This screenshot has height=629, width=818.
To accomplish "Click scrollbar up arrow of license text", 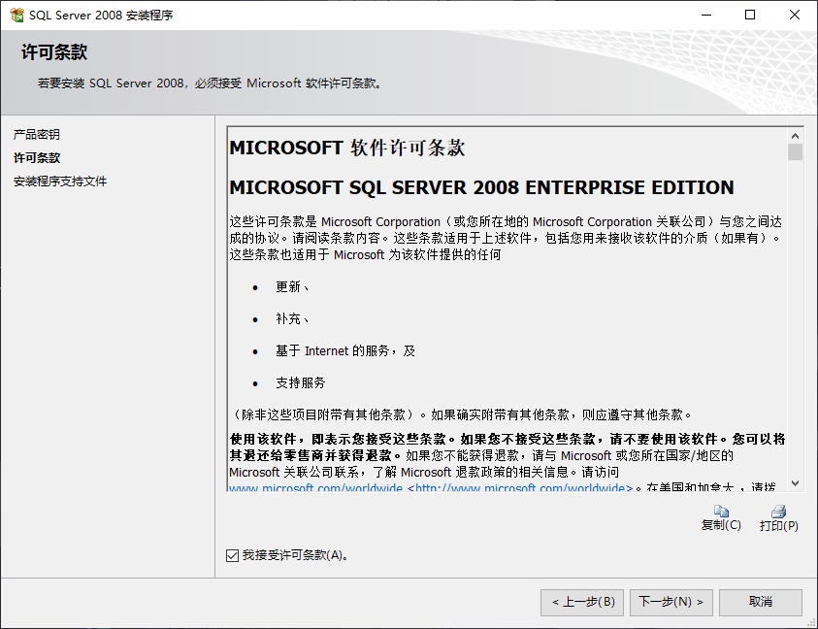I will coord(795,136).
